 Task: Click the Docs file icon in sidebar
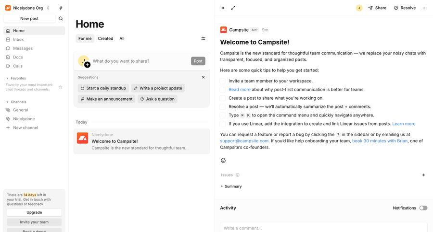(8, 57)
